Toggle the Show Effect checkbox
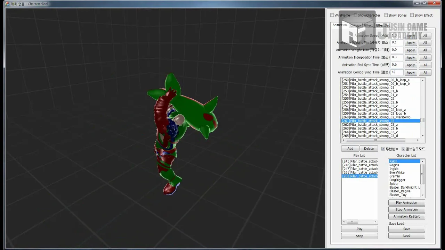The image size is (445, 250). (x=412, y=15)
